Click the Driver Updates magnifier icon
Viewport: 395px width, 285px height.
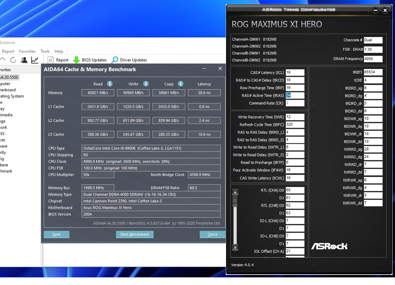115,60
